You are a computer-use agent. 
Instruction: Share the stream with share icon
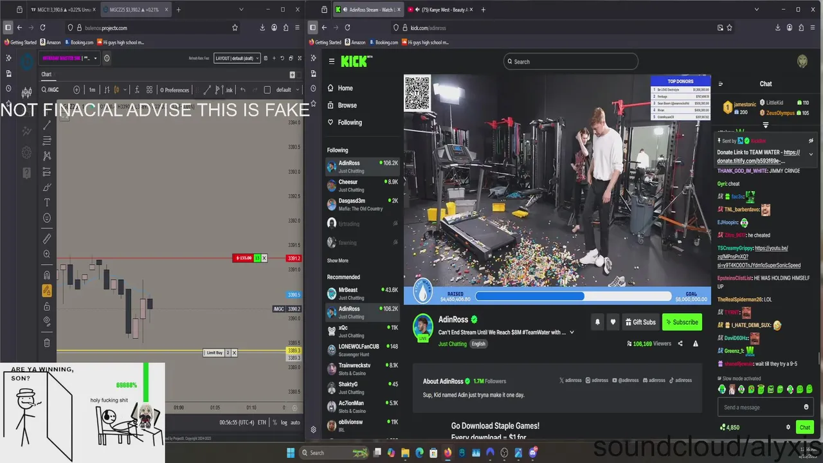pos(680,343)
